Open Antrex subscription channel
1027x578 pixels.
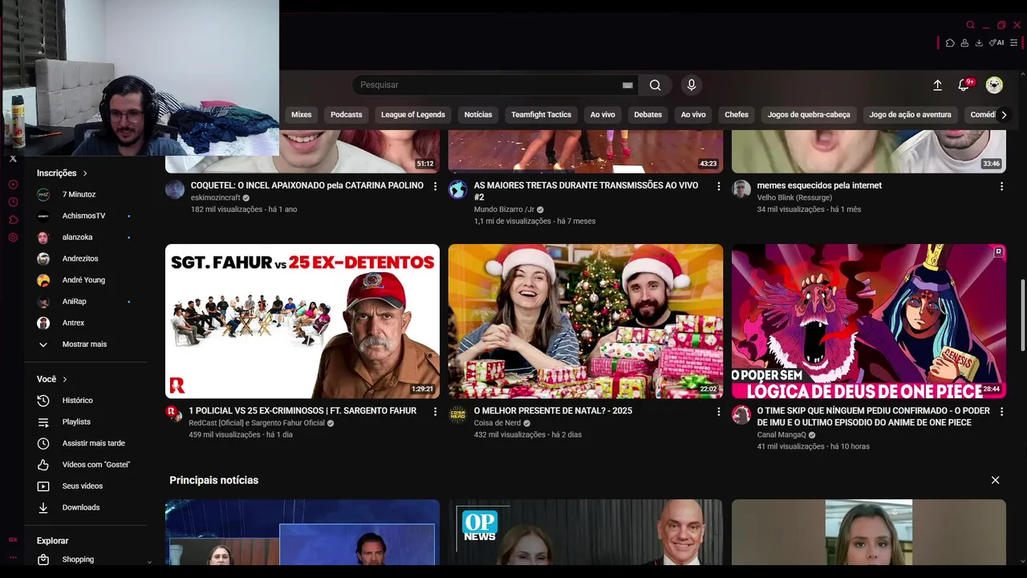pyautogui.click(x=84, y=323)
